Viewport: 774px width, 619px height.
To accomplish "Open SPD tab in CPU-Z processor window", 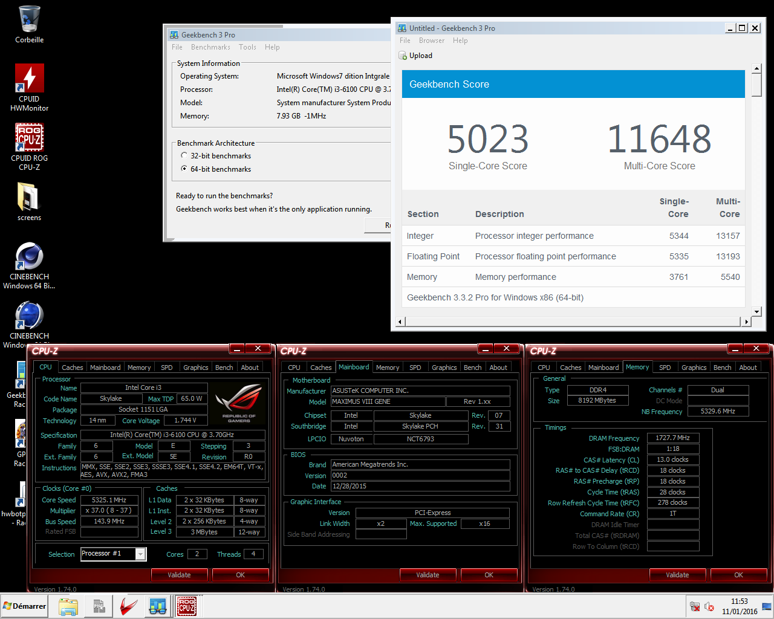I will pos(167,368).
